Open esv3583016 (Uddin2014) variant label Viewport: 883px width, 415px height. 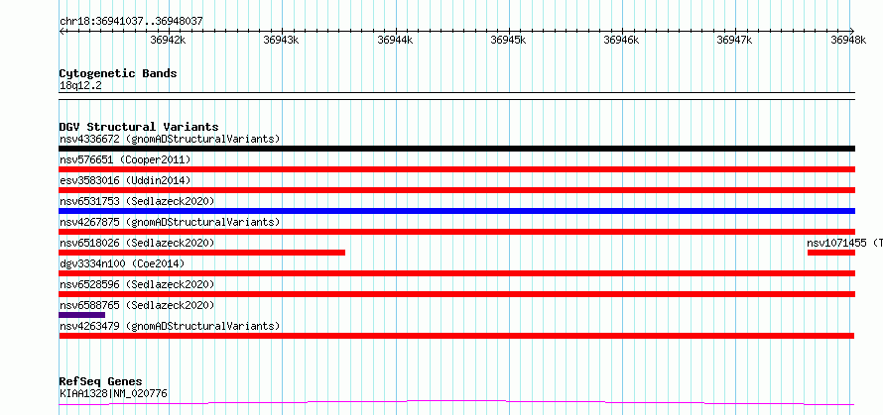pyautogui.click(x=125, y=180)
